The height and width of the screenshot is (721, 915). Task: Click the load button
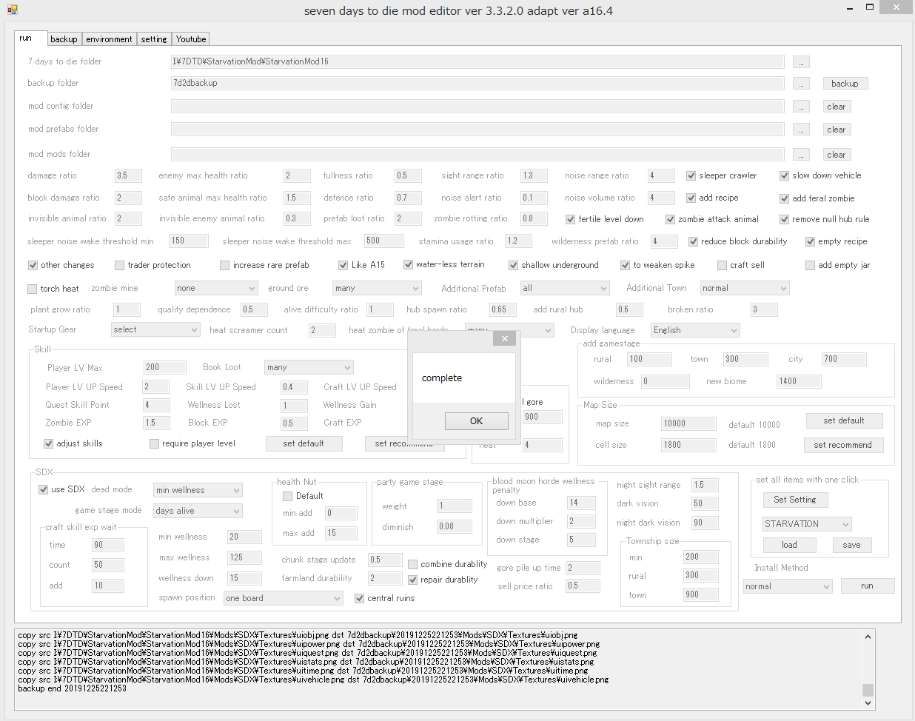[x=789, y=545]
